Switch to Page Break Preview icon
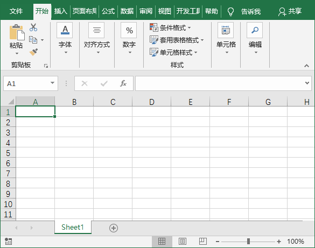The image size is (315, 248). tap(203, 241)
